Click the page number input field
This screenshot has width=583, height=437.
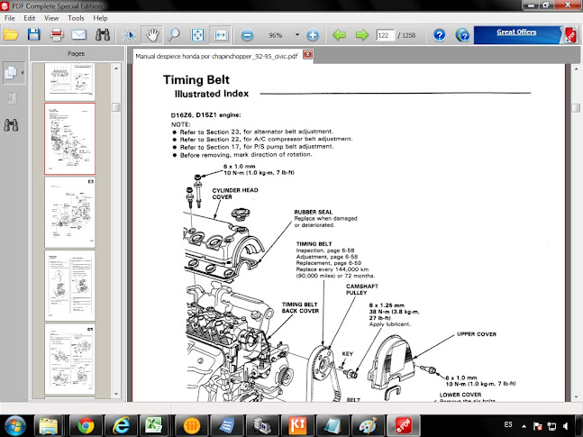coord(385,35)
